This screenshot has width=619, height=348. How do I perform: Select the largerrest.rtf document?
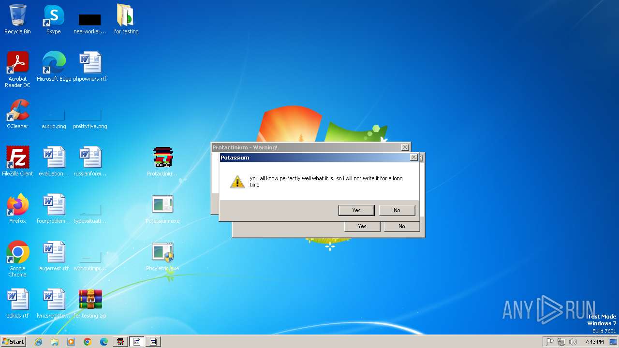[54, 256]
